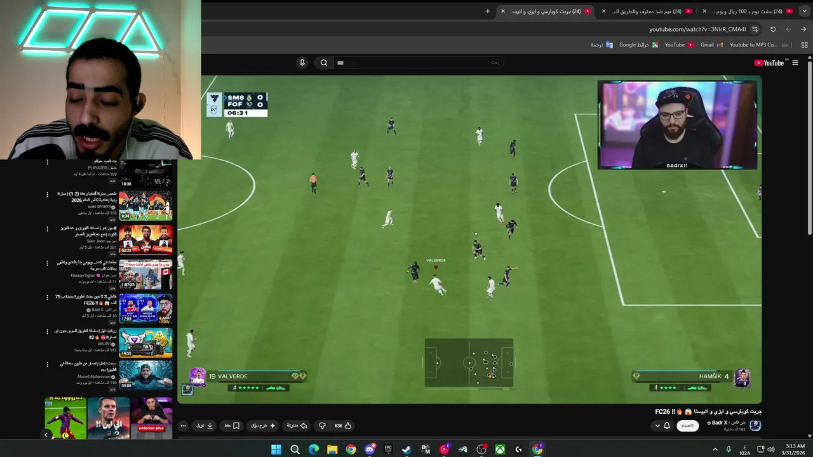Show hidden system tray icons chevron
Viewport: 813px width, 457px height.
tap(715, 449)
